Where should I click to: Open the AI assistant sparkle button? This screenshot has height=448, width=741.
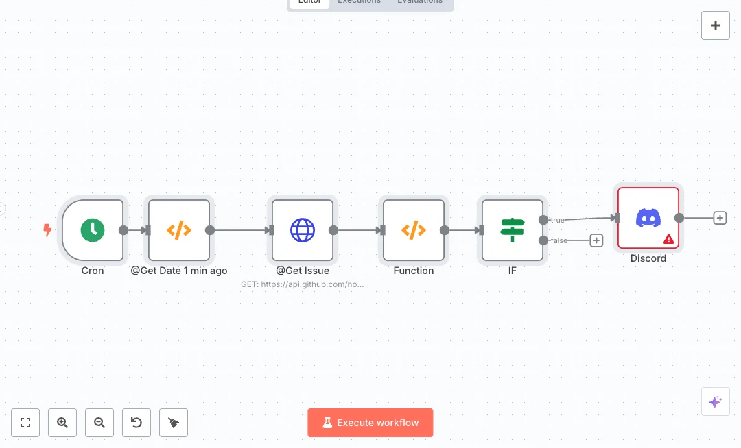[715, 401]
